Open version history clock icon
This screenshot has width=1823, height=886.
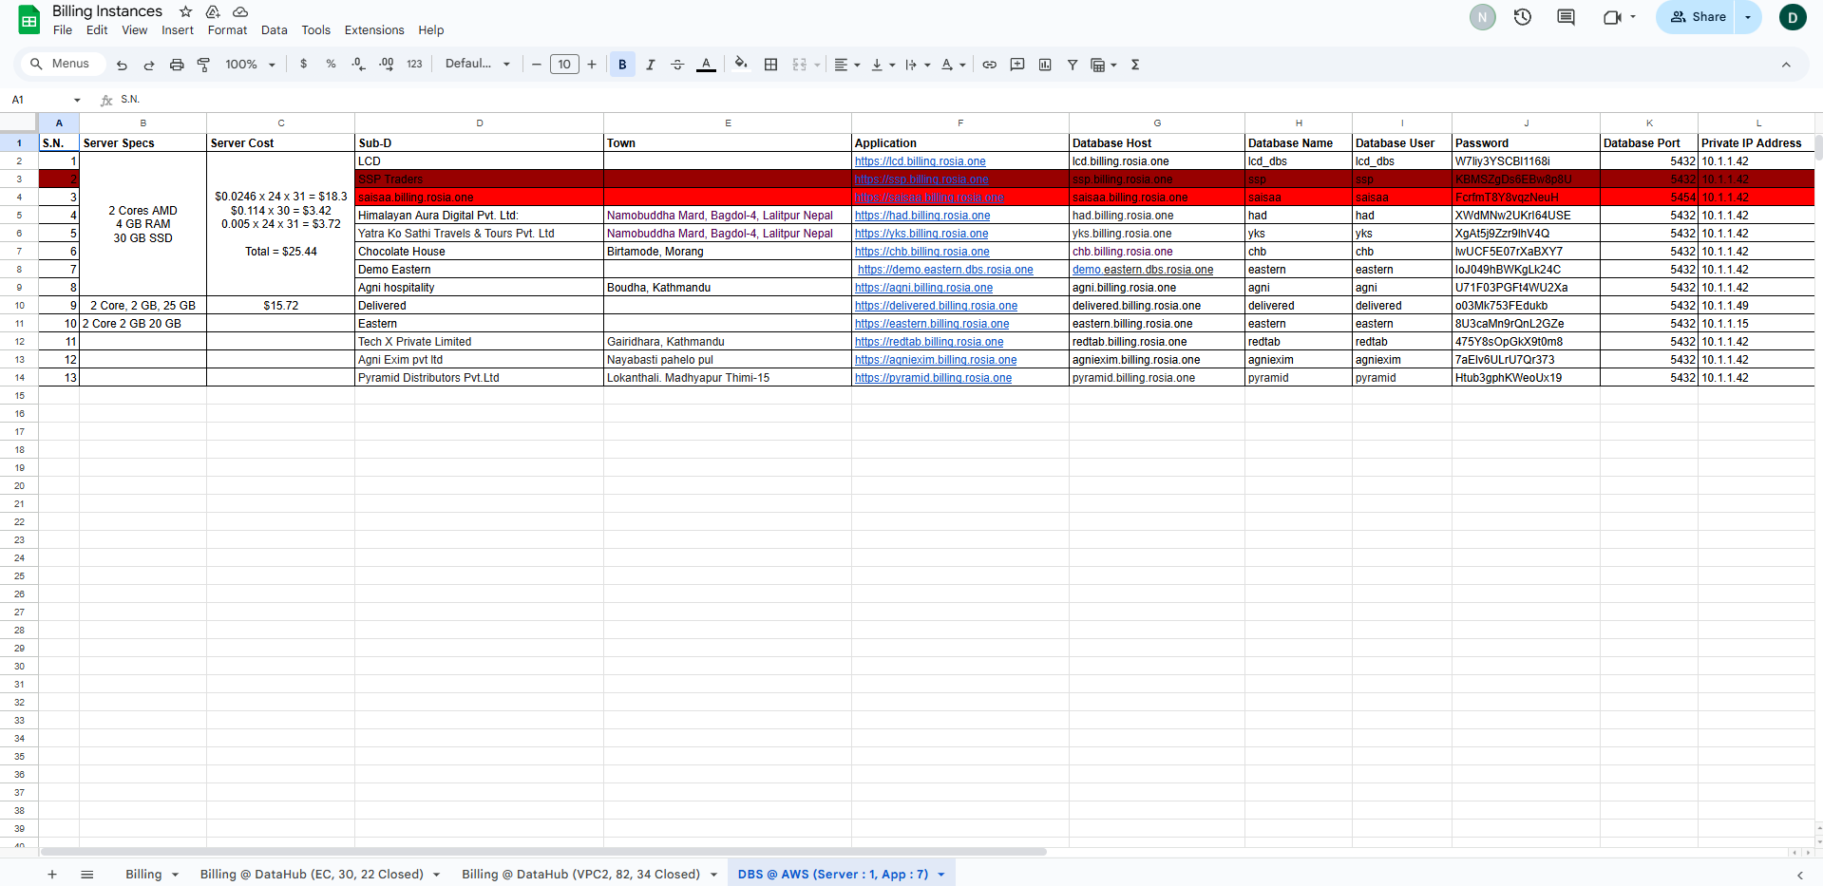click(x=1523, y=17)
